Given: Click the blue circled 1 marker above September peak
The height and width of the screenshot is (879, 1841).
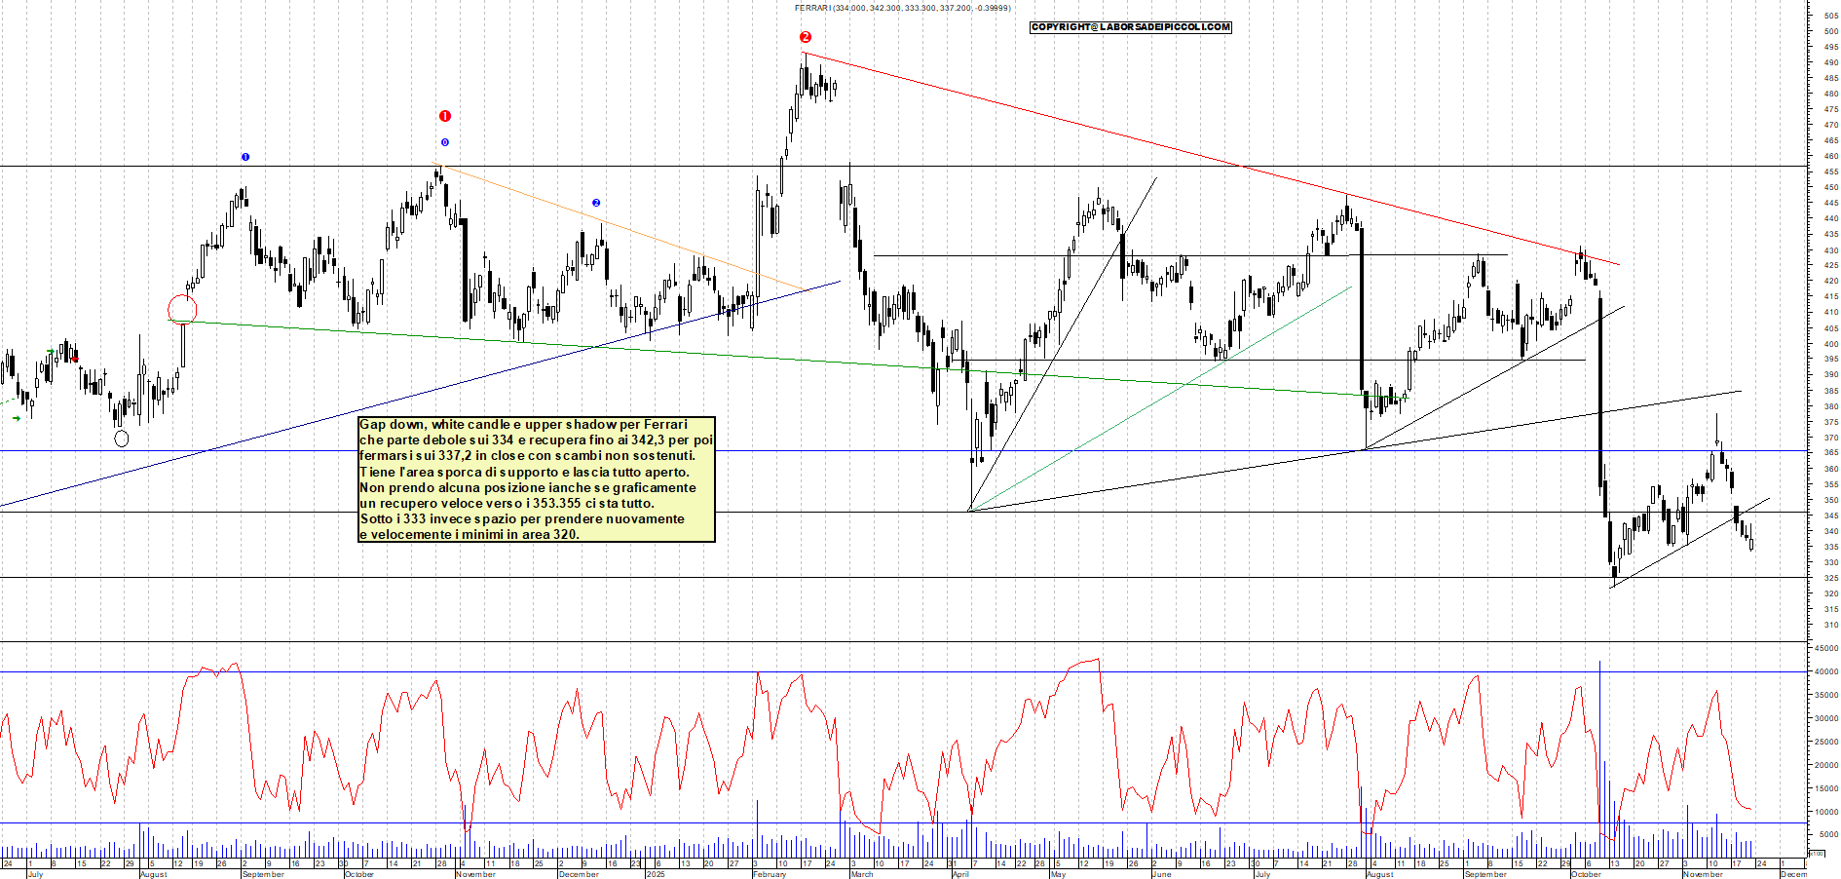Looking at the screenshot, I should click(x=244, y=156).
